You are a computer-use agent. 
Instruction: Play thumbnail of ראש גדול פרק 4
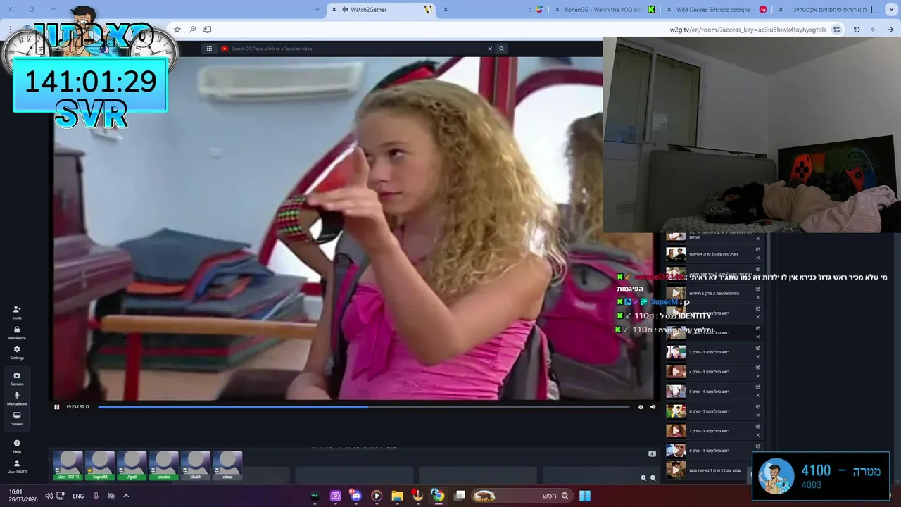point(676,372)
